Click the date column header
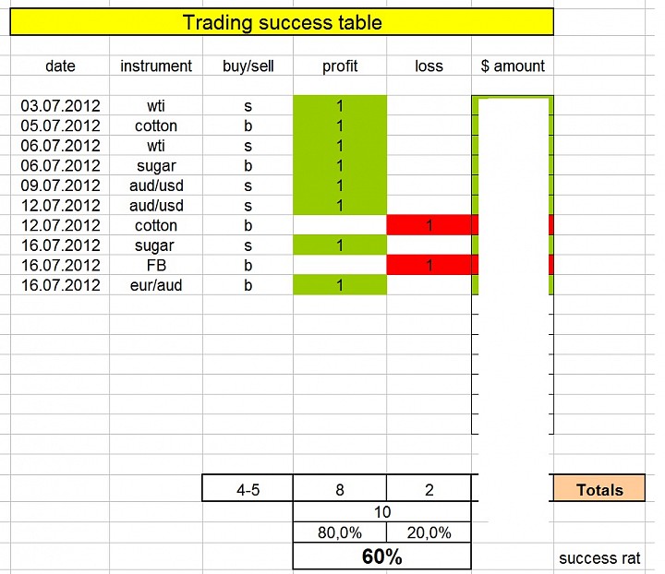 (60, 66)
